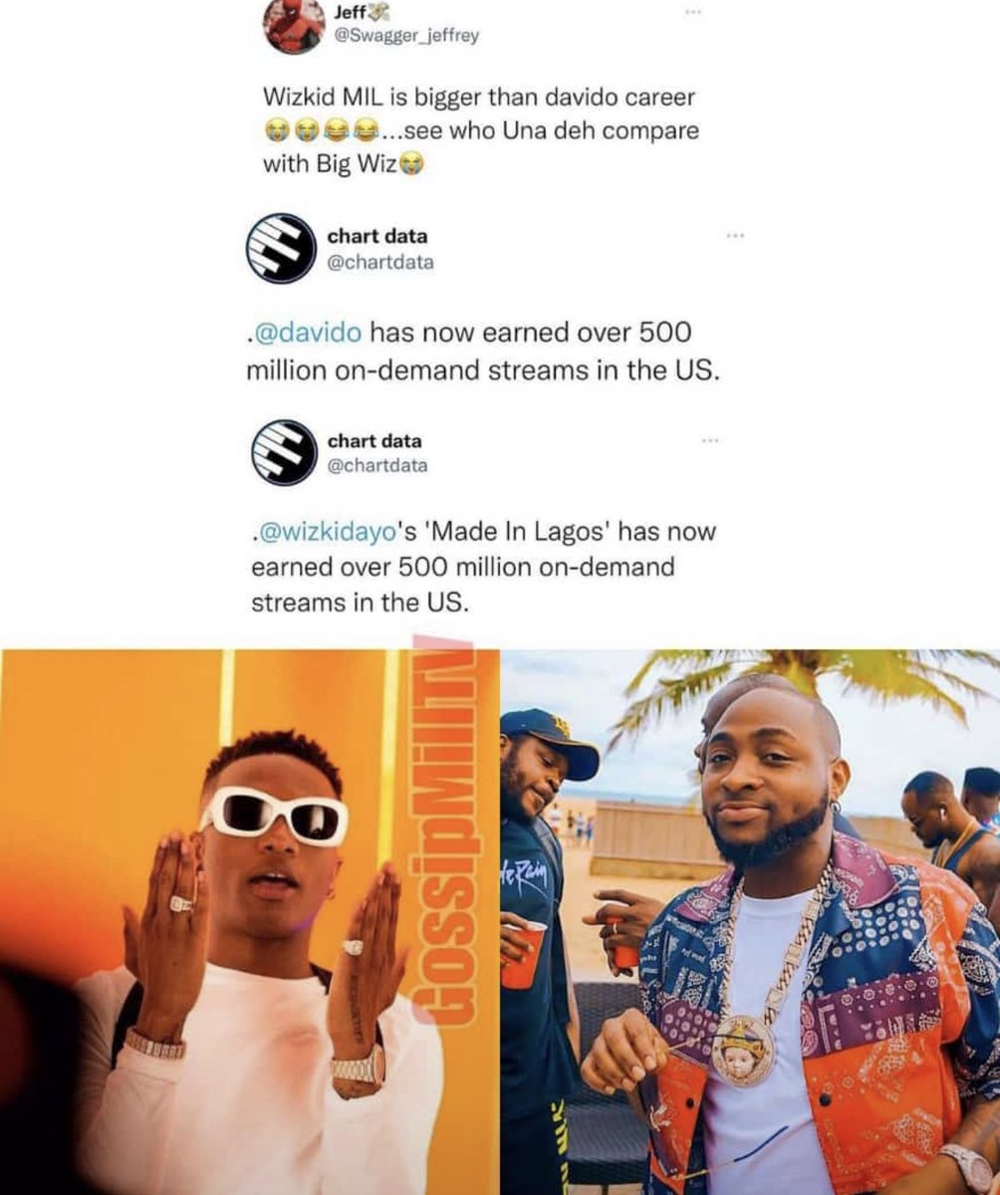Open the photo of man in white sunglasses
Screen dimensions: 1000x1195
tap(247, 922)
